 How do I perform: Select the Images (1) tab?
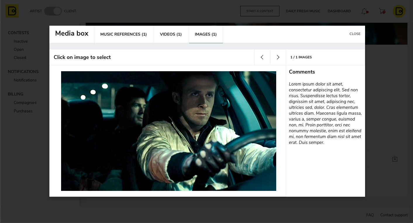pos(206,34)
